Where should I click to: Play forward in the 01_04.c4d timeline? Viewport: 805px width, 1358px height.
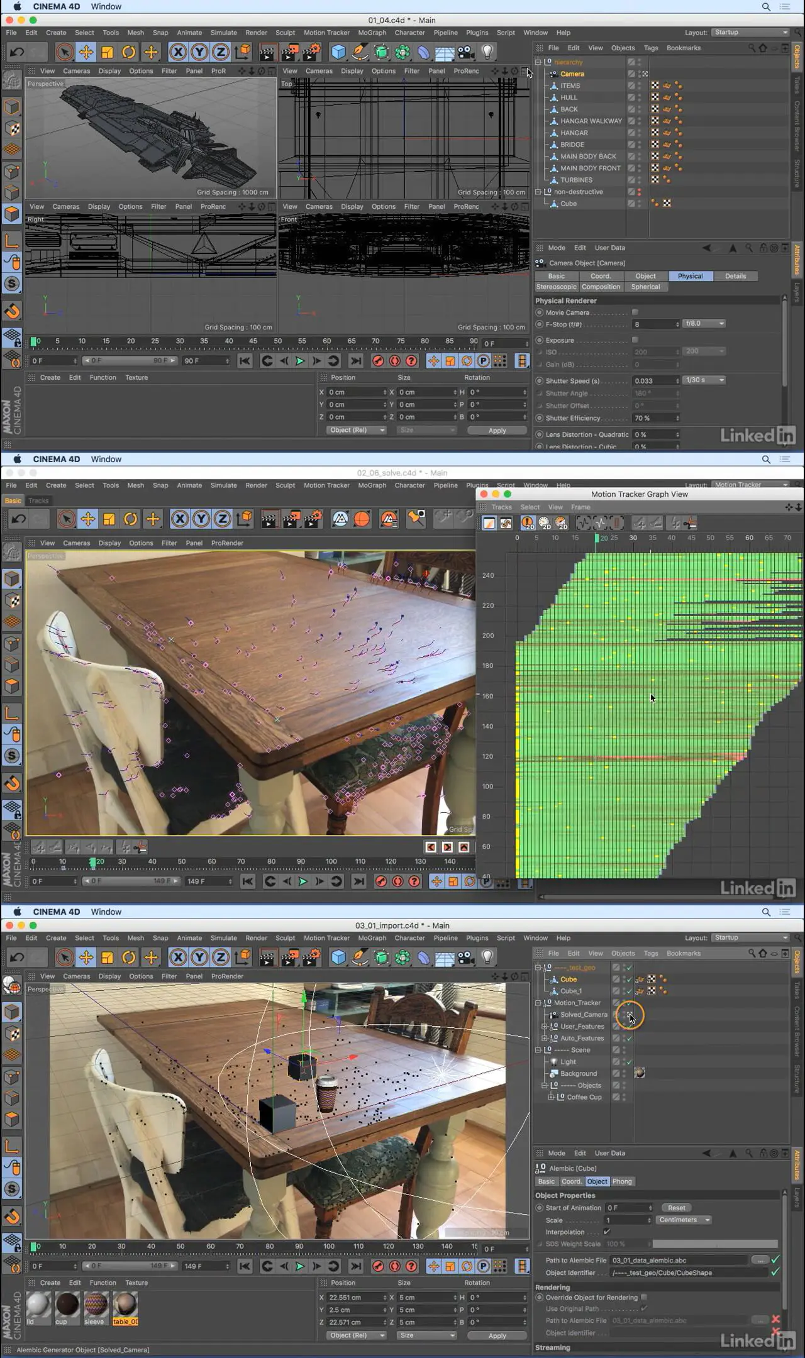tap(300, 361)
